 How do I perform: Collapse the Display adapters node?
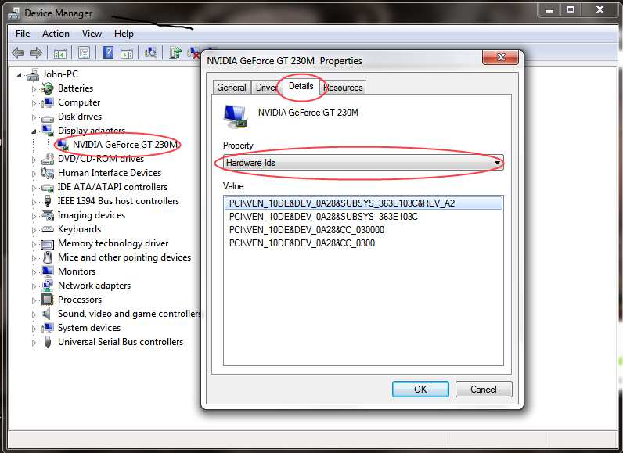click(34, 131)
